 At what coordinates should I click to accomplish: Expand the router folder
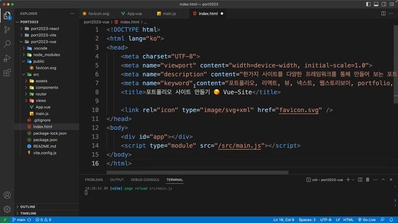tap(47, 94)
